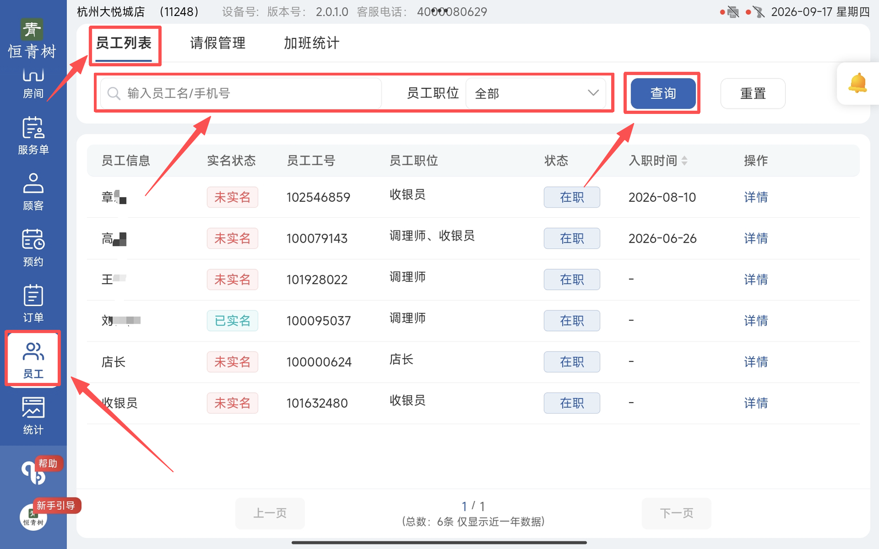Select the 员工 staff sidebar icon

[x=33, y=360]
